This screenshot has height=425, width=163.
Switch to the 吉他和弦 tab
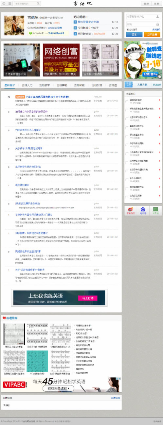(x=79, y=85)
